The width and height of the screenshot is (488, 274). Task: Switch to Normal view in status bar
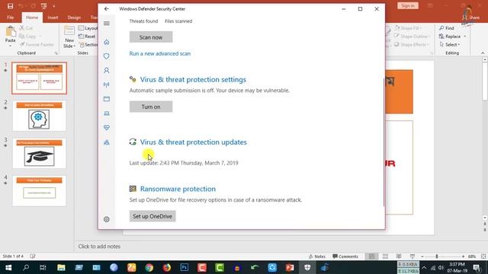(x=371, y=256)
